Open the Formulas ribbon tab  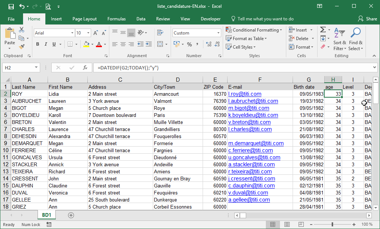116,19
